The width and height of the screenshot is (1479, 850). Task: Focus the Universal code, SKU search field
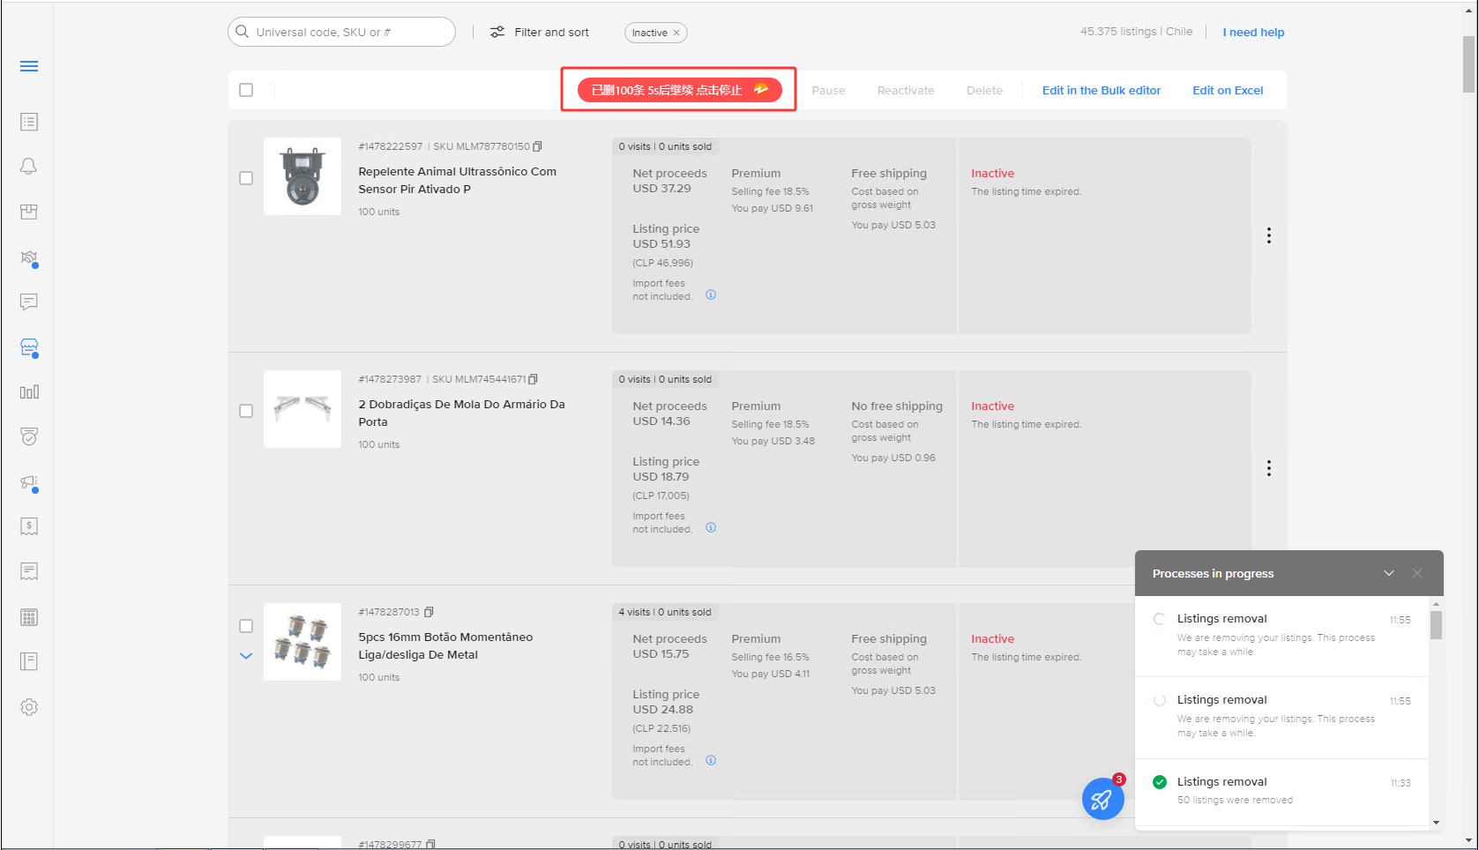[x=348, y=33]
